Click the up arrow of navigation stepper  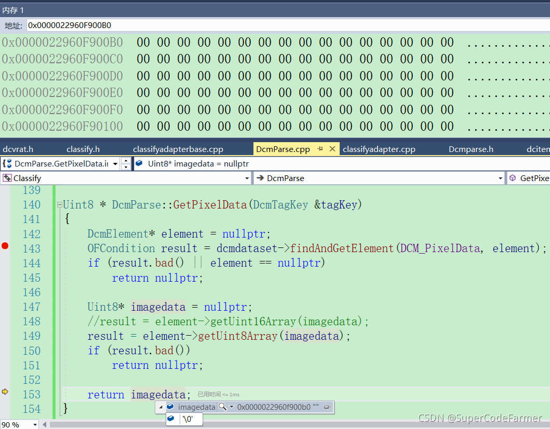(126, 160)
